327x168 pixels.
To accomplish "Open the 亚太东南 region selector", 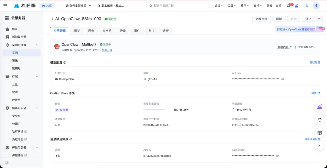I will [x=114, y=6].
